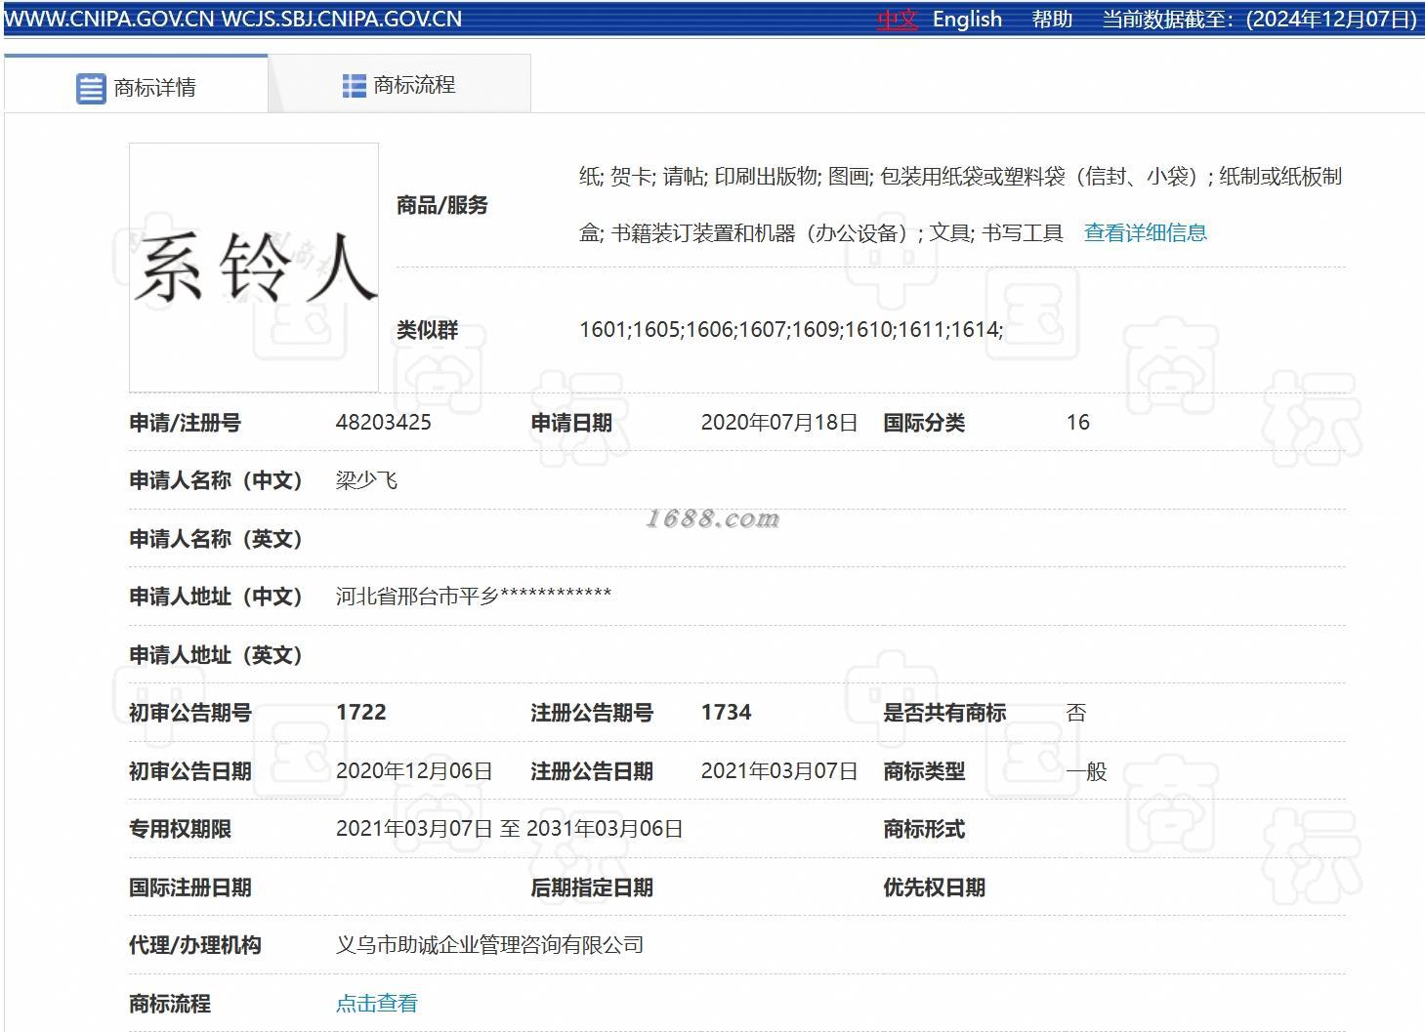Switch language to 中文
This screenshot has height=1032, width=1425.
(897, 20)
